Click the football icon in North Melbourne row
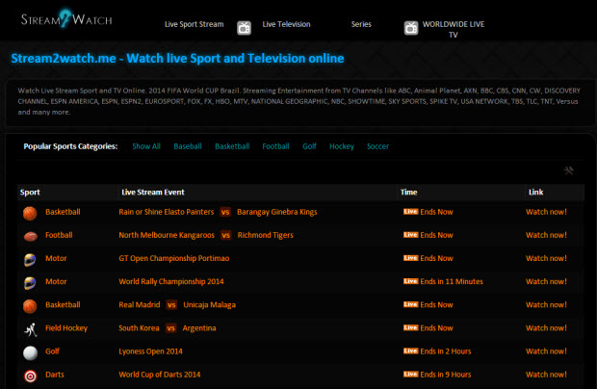 (x=31, y=236)
